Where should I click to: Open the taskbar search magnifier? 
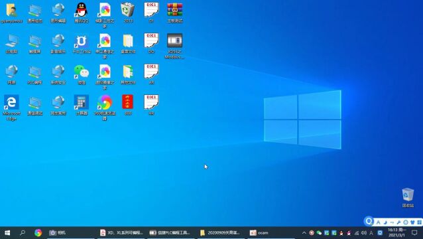coord(23,232)
